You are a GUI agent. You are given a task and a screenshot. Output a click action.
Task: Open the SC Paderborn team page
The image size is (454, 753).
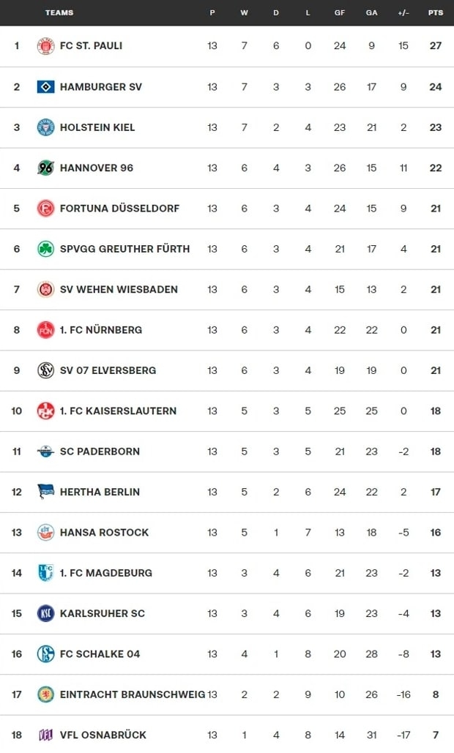coord(100,452)
